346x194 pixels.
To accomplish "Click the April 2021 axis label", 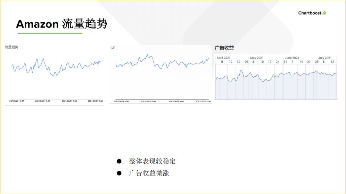I will click(x=223, y=58).
